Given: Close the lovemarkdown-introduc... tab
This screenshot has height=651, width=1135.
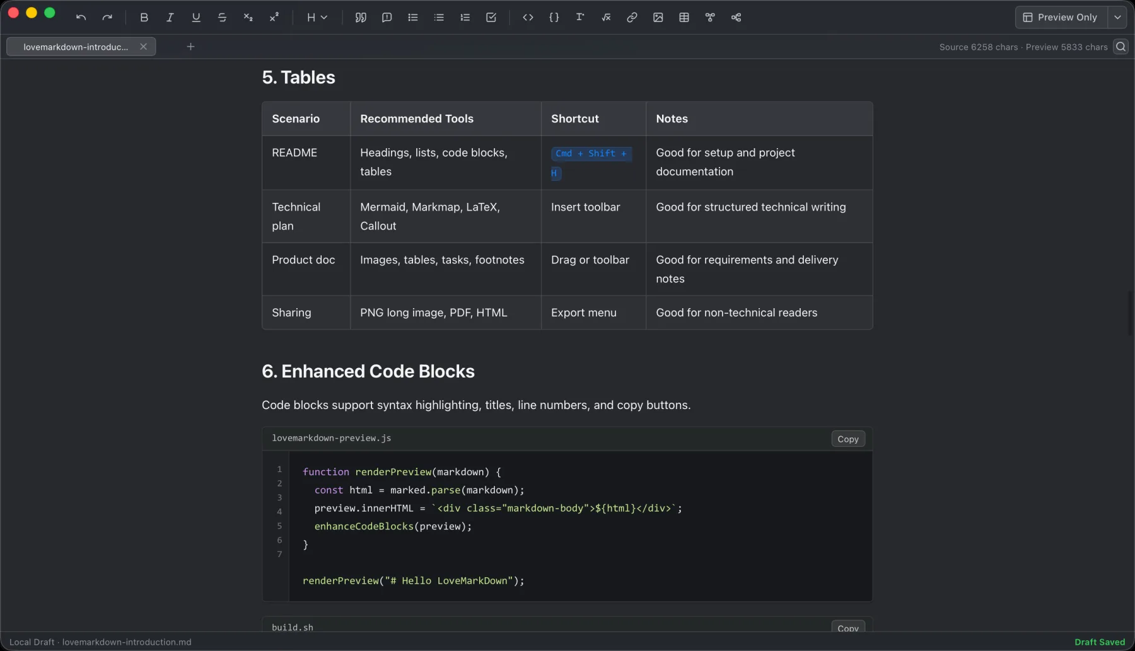Looking at the screenshot, I should [143, 47].
